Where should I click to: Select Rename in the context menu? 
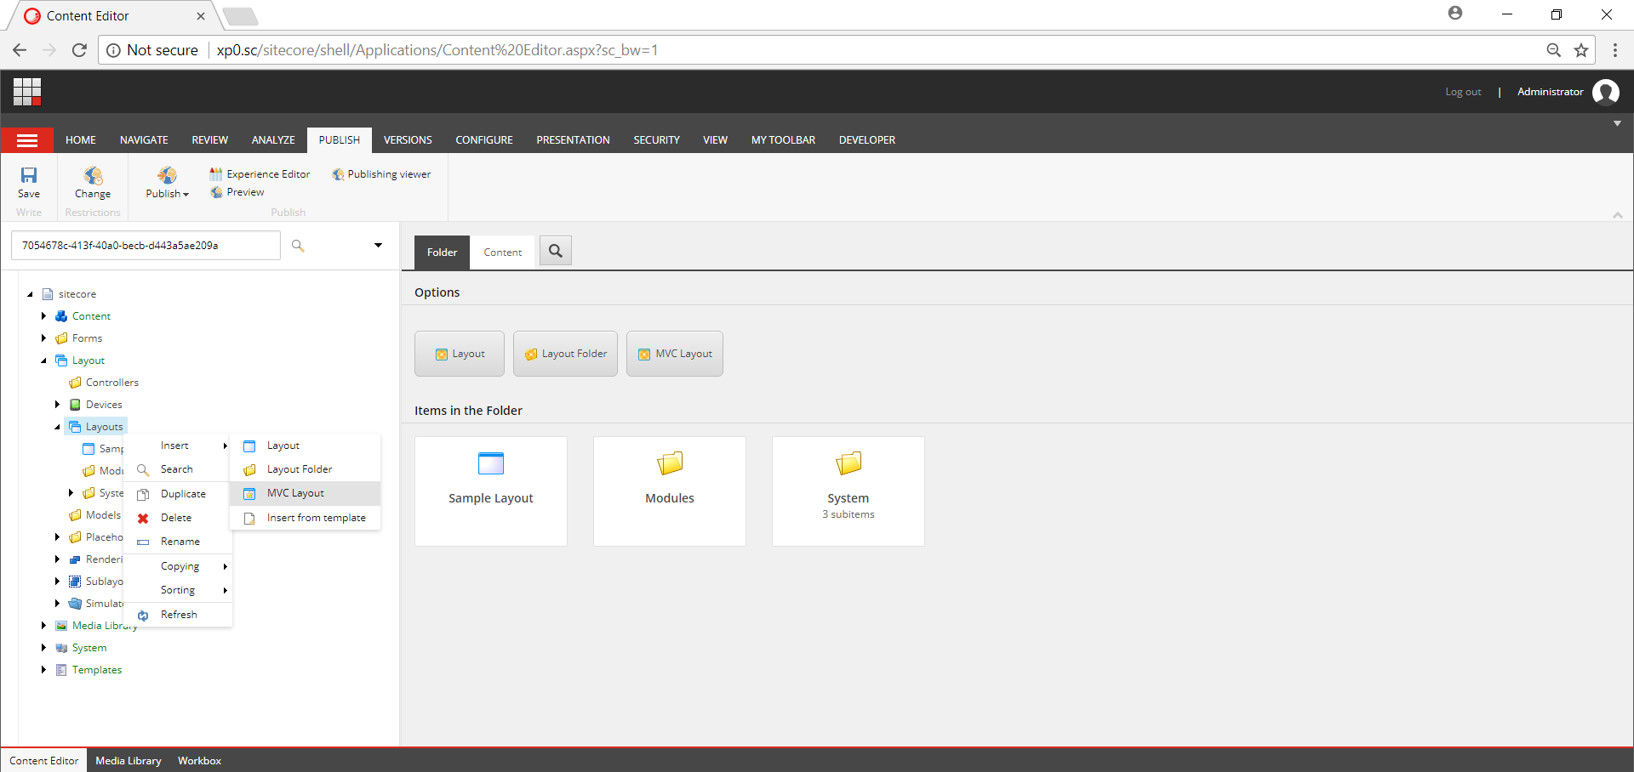178,542
